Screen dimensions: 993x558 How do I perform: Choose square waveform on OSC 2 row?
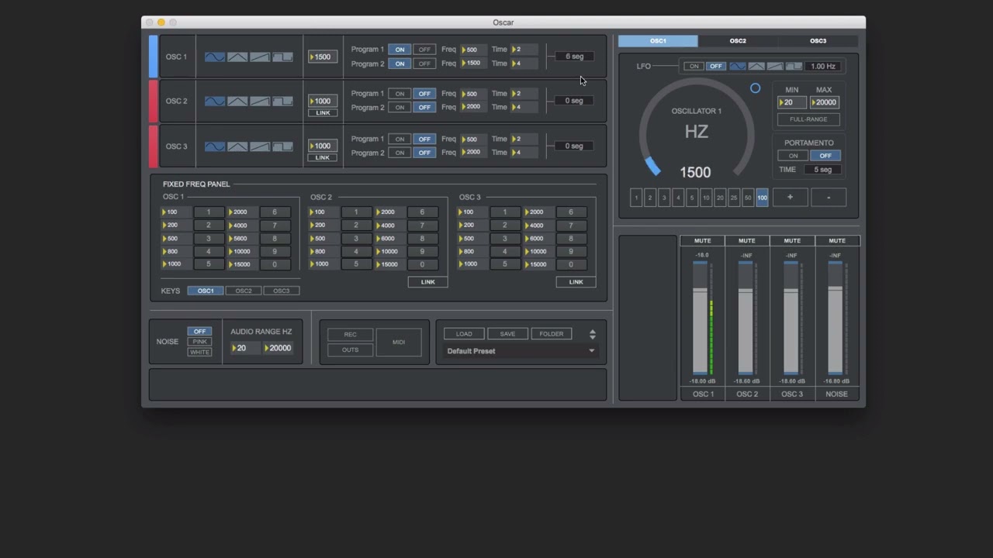[x=282, y=101]
